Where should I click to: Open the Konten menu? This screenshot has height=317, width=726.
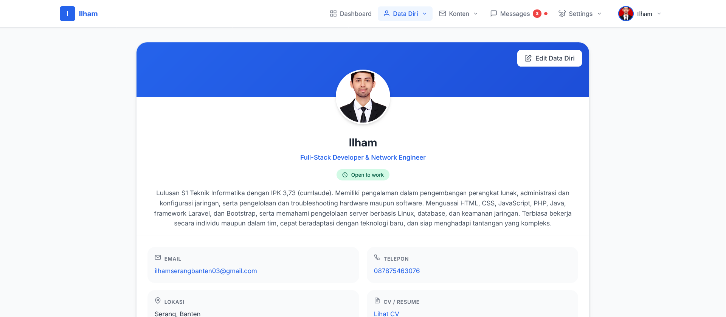458,14
